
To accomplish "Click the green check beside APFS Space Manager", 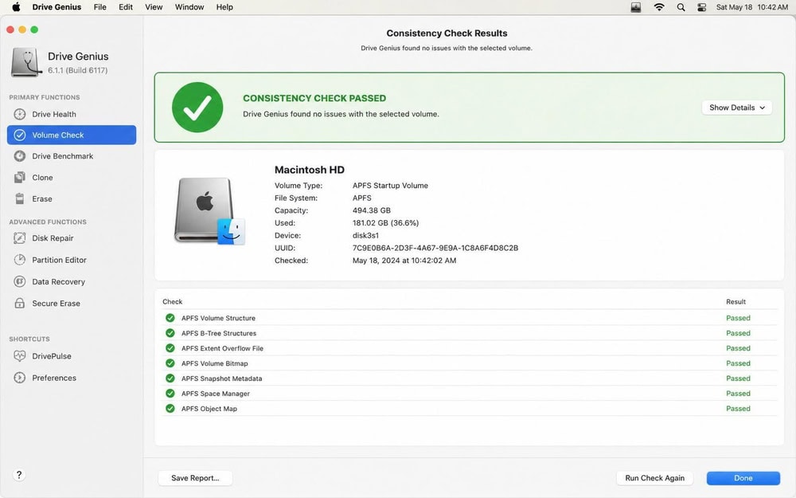I will tap(170, 394).
